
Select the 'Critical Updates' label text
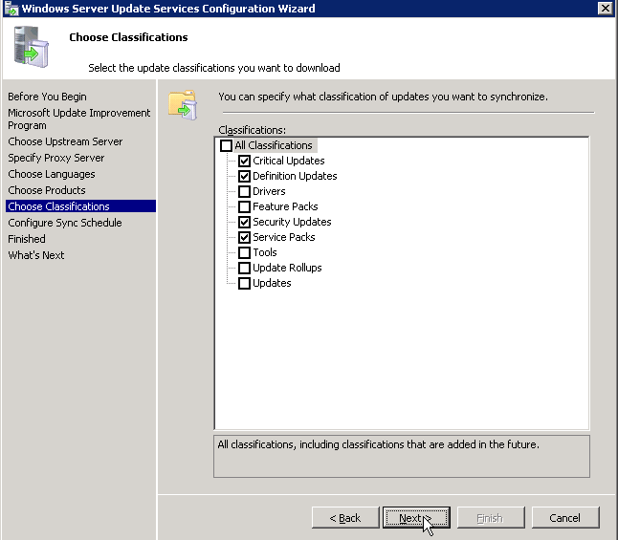click(x=289, y=161)
